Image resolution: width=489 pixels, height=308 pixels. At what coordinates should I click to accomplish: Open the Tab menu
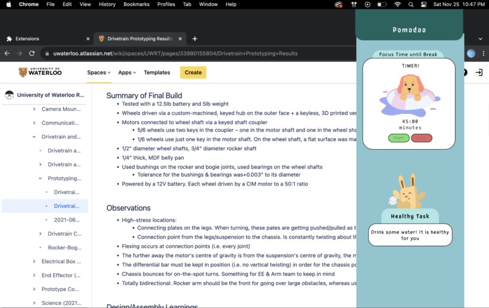187,4
